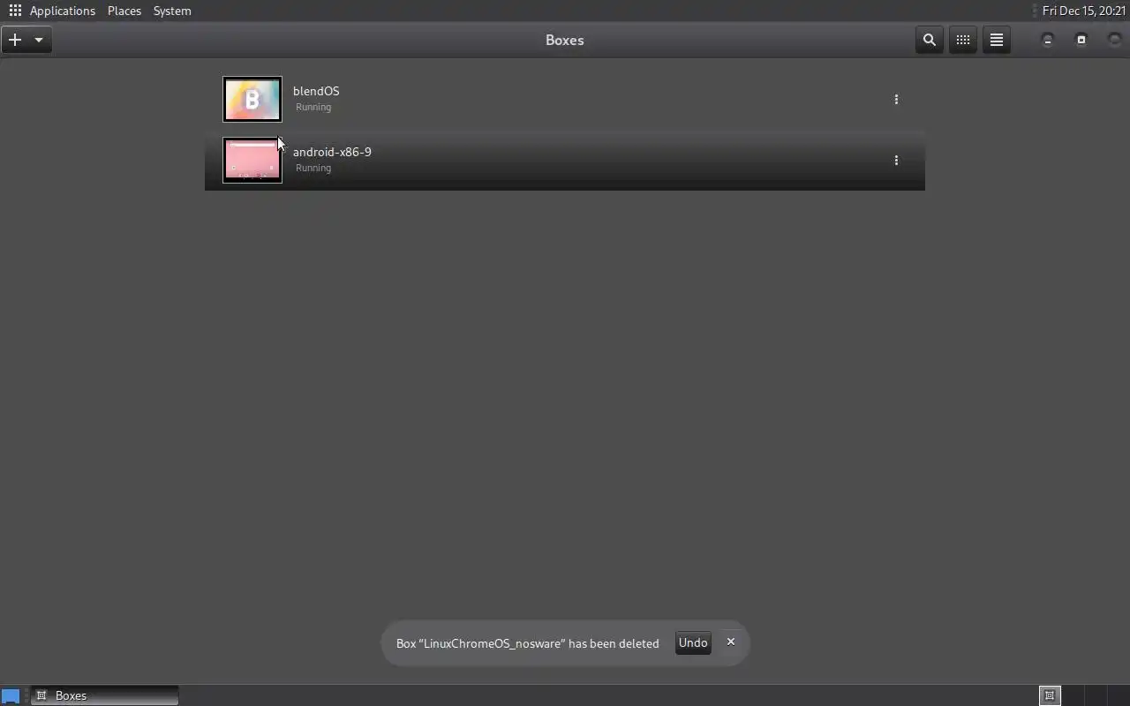Select the android-x86-9 name text
The height and width of the screenshot is (706, 1130).
(x=332, y=152)
